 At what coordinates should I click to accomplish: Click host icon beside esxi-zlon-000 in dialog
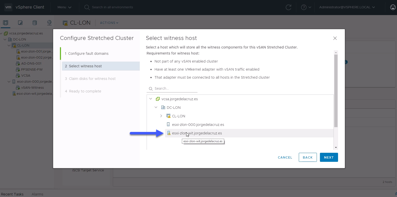pyautogui.click(x=168, y=124)
